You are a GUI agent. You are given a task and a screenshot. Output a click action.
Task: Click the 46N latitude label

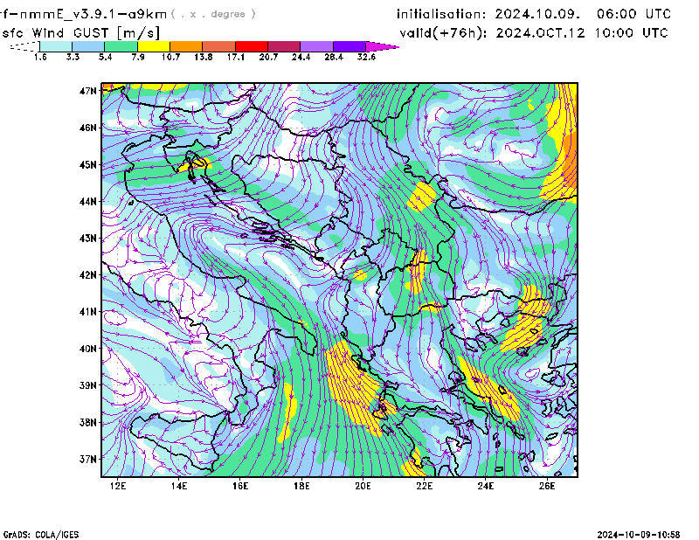click(88, 128)
